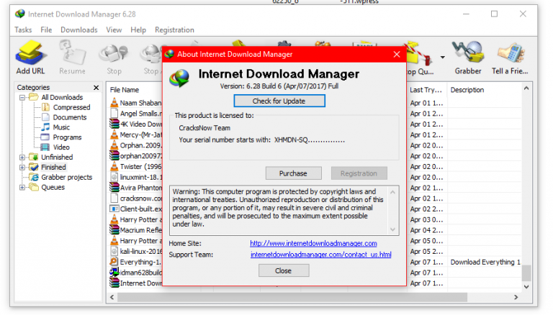Select the Compressed category
Screen dimensions: 553x315
(x=71, y=107)
